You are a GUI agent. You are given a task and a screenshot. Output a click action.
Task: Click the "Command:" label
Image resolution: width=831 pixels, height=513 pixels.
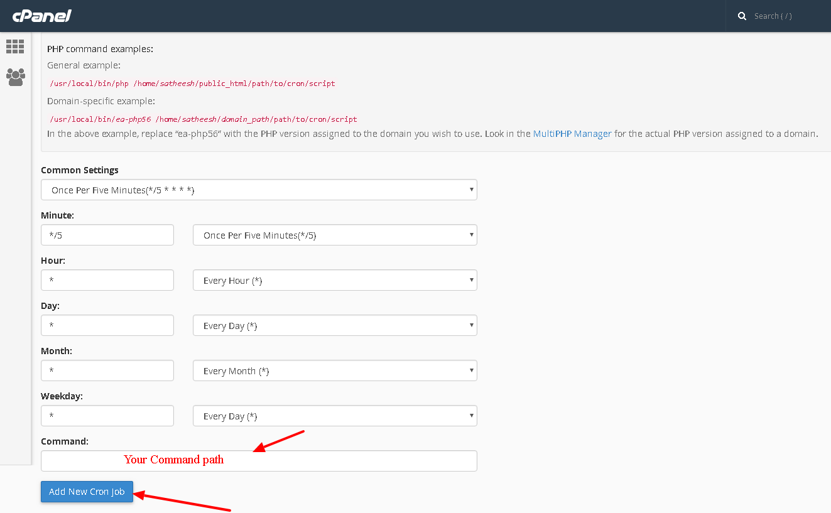point(65,441)
